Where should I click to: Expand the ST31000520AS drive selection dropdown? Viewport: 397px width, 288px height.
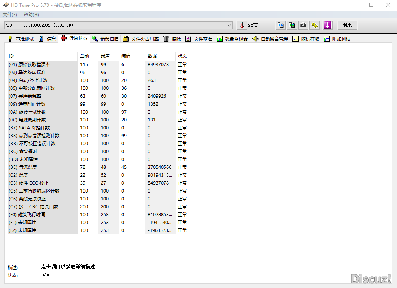click(229, 25)
